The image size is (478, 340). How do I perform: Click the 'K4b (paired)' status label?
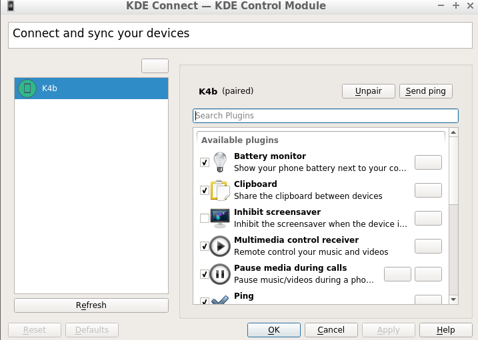[x=226, y=91]
